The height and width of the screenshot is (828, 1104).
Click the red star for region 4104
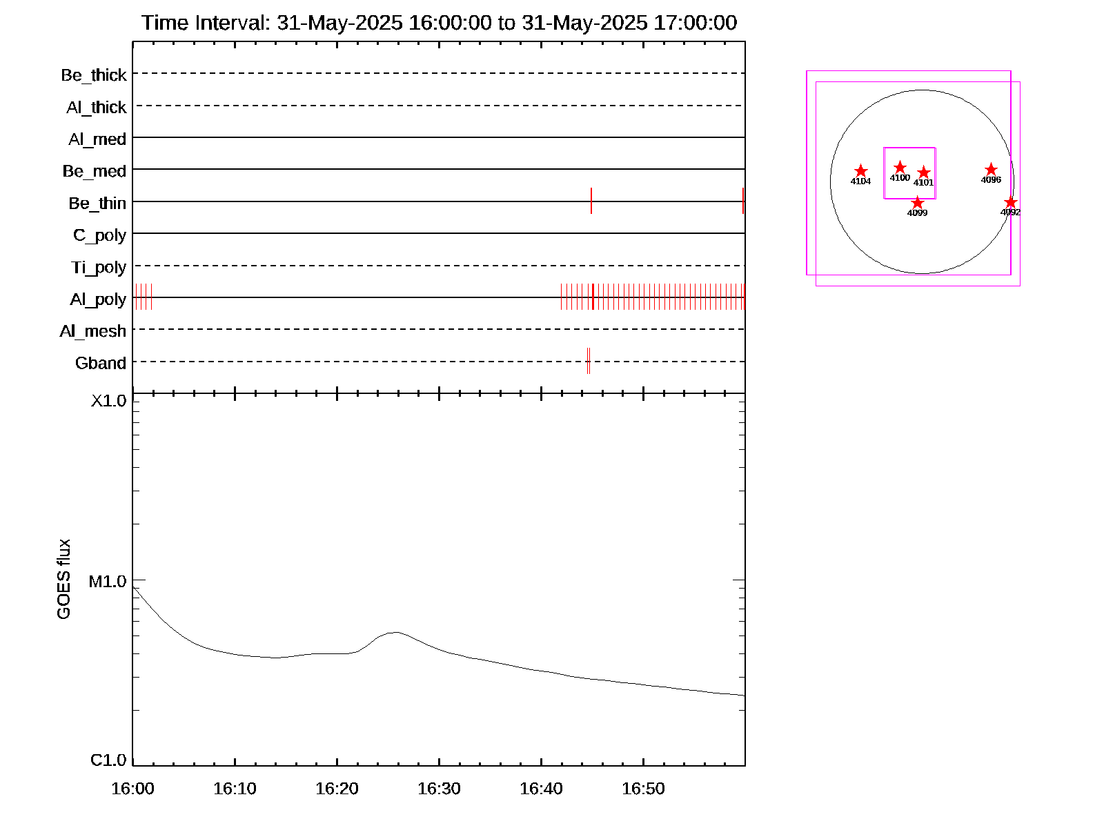pyautogui.click(x=860, y=171)
